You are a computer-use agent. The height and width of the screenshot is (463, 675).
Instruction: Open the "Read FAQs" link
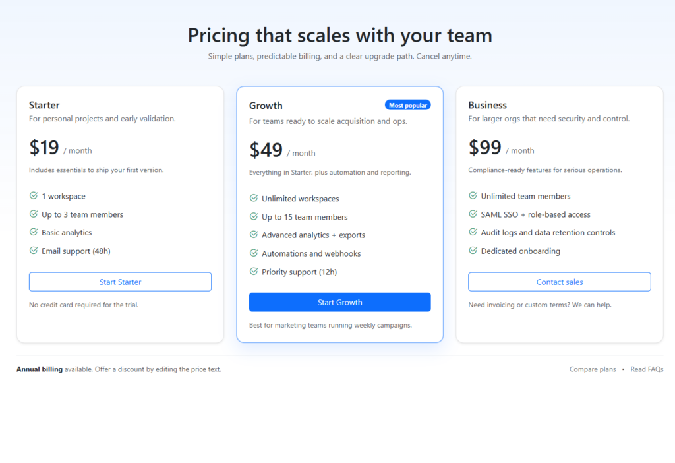click(647, 369)
